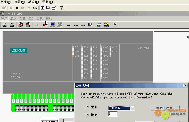The image size is (189, 122).
Task: Click the eject icon in player toolbar
Action: pyautogui.click(x=35, y=8)
